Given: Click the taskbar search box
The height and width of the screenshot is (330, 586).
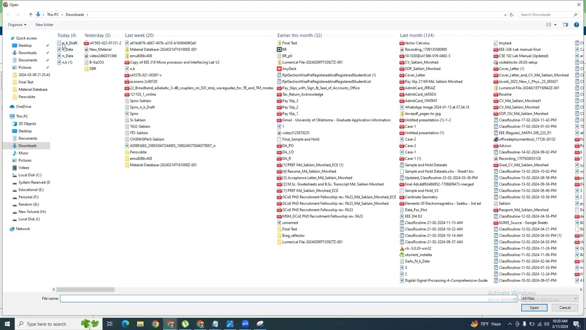Looking at the screenshot, I should click(57, 324).
